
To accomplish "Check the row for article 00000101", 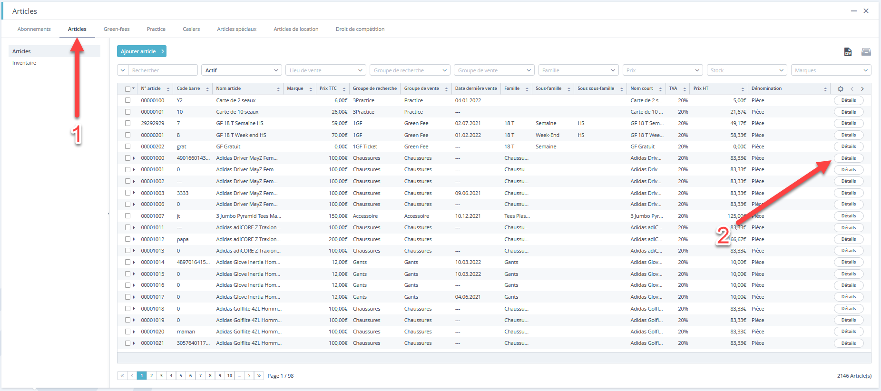I will click(127, 112).
